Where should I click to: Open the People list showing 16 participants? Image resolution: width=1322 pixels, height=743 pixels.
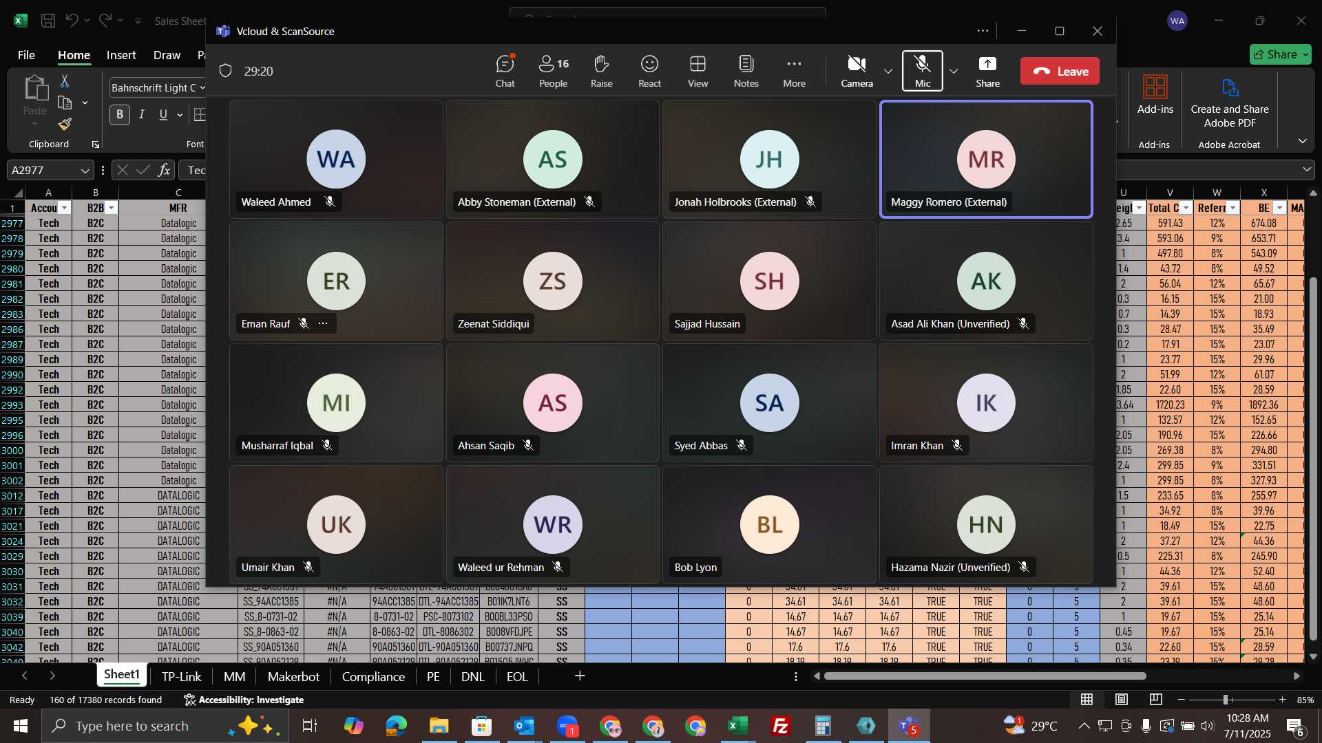point(553,71)
